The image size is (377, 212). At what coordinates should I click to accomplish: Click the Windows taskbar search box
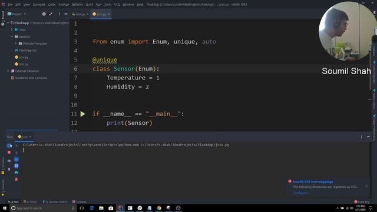pos(43,208)
